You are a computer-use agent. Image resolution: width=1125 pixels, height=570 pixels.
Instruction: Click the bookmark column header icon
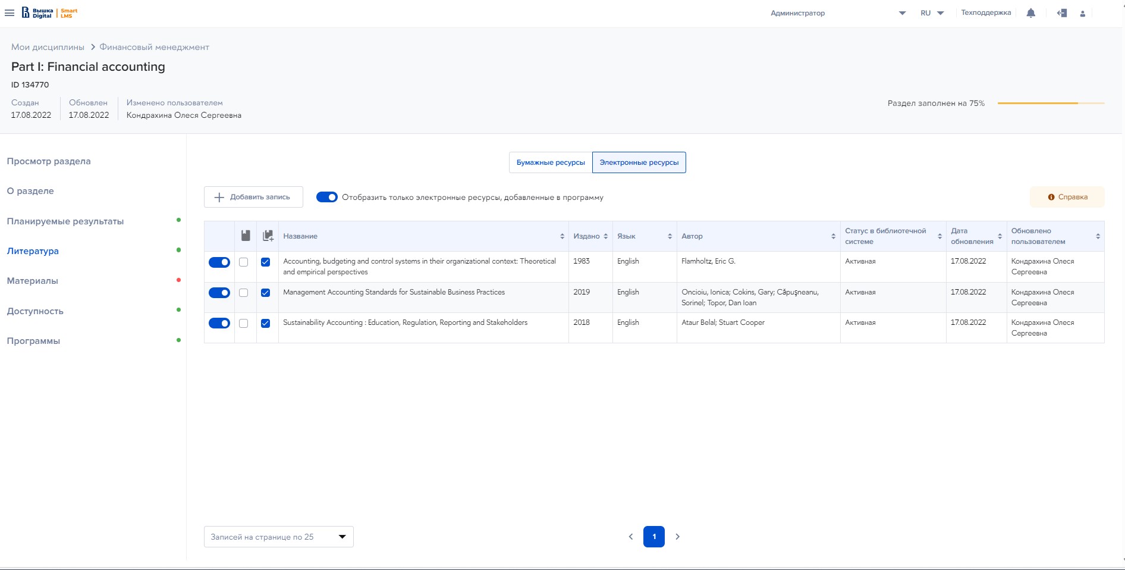point(246,236)
